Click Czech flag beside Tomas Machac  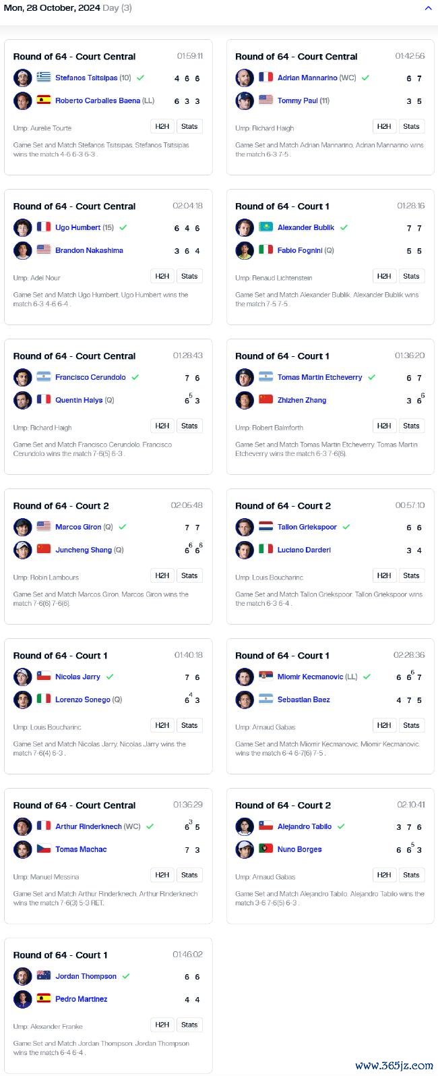pos(44,849)
